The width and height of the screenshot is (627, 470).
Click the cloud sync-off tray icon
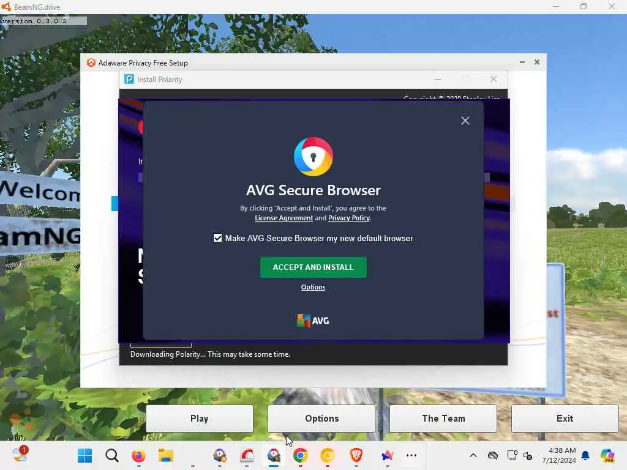[x=493, y=455]
